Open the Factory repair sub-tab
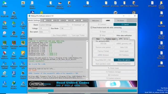168x94 pixels. point(111,39)
